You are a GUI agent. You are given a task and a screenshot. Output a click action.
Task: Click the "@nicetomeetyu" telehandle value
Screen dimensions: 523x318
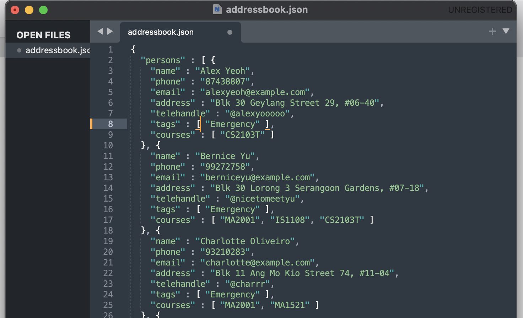pos(263,198)
